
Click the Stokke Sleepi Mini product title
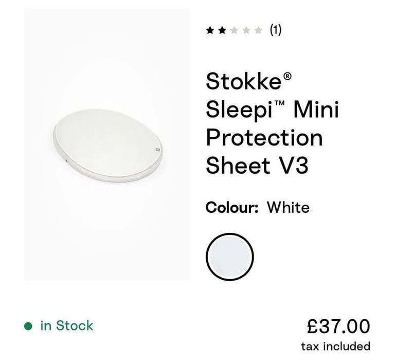(272, 123)
